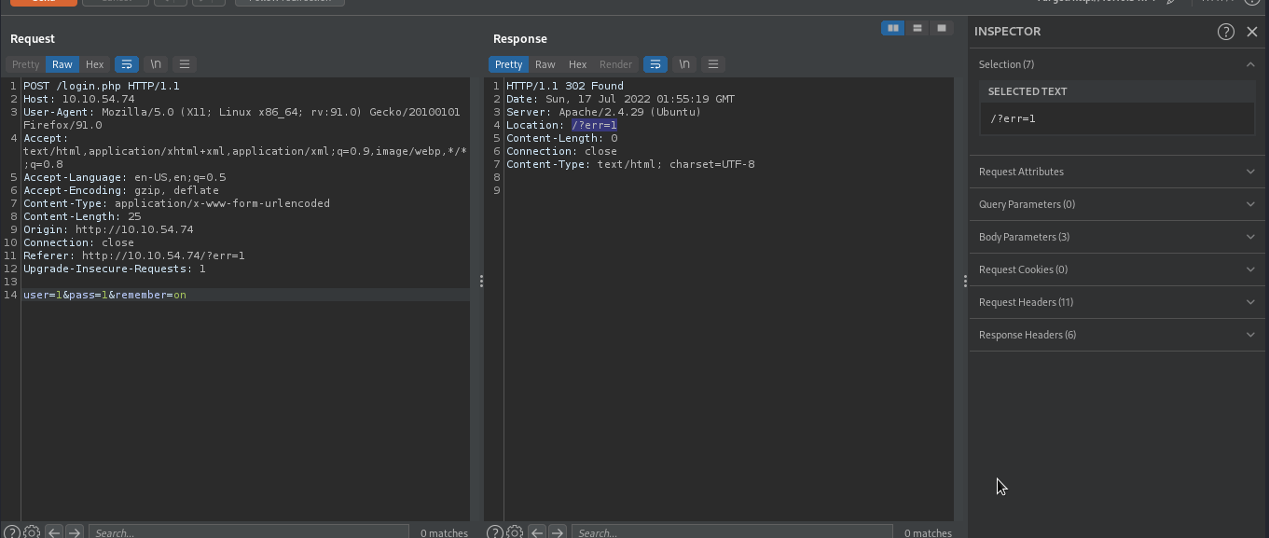This screenshot has height=538, width=1269.
Task: Switch the Response view to Hex
Action: [x=578, y=64]
